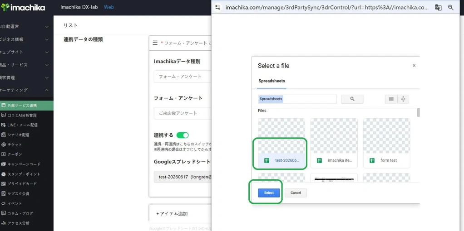Click the site settings icon in address bar

pos(218,7)
